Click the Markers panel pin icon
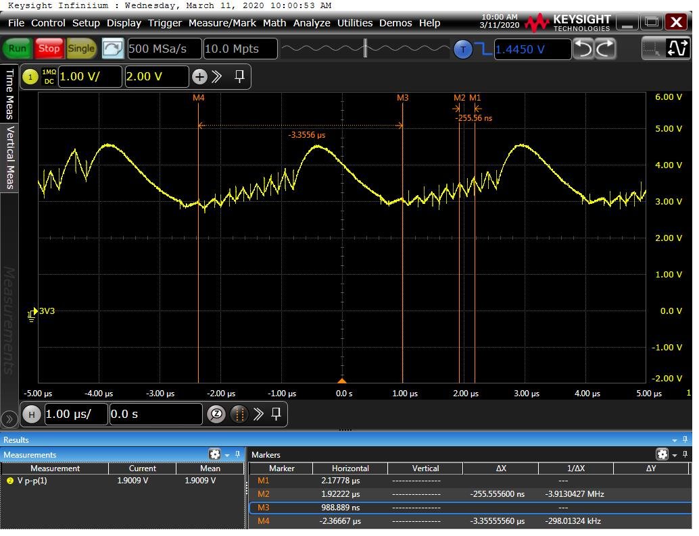699x536 pixels. [x=685, y=454]
